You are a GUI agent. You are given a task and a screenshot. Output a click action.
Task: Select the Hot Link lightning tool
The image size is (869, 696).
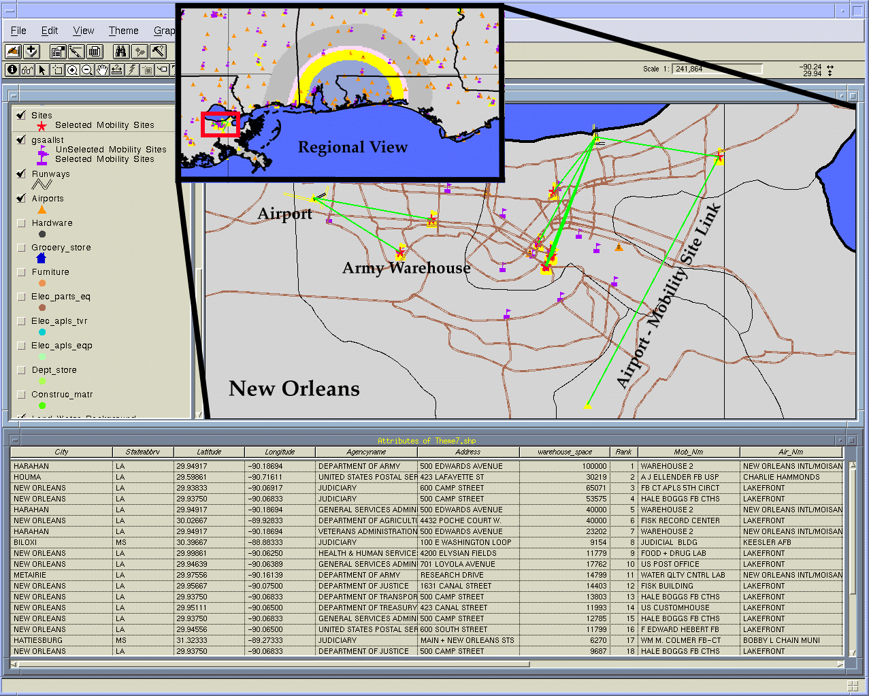(x=132, y=69)
